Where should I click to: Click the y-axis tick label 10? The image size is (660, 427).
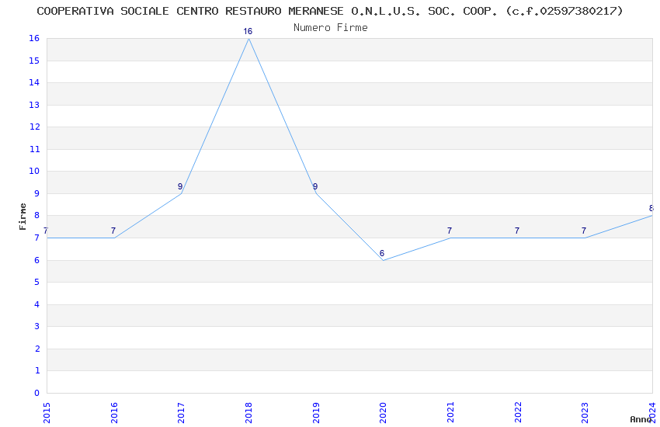[x=34, y=171]
